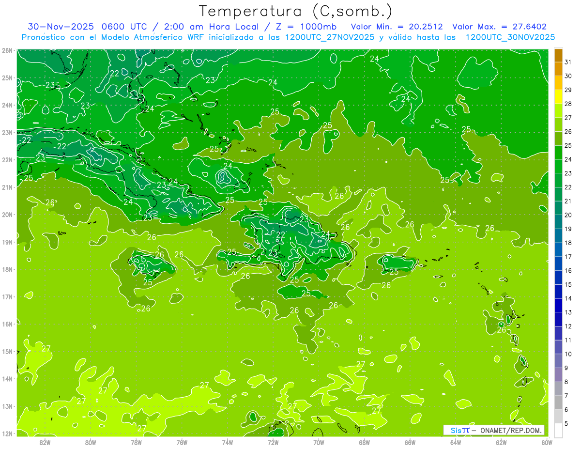Select the "12N" latitude axis label
581x449 pixels.
(x=7, y=434)
